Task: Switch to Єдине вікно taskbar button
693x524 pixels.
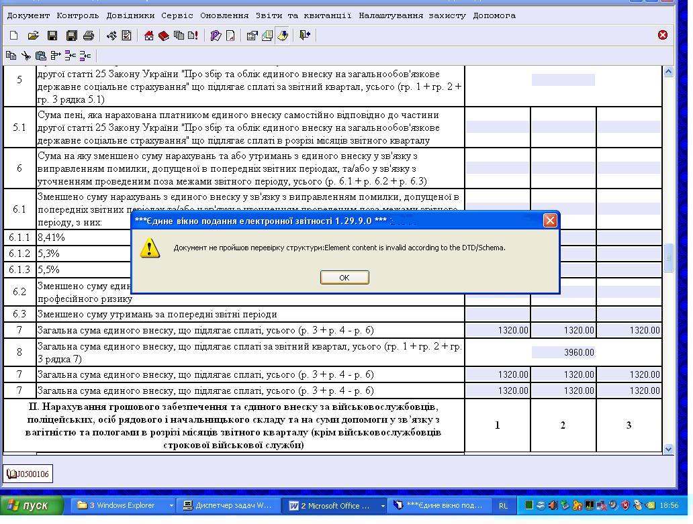Action: click(x=441, y=505)
